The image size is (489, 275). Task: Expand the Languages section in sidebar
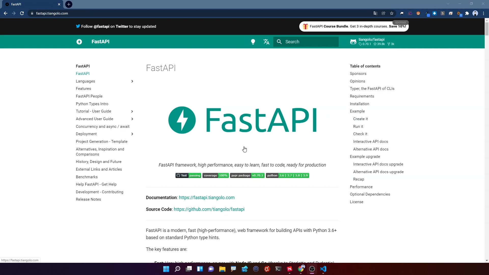click(x=132, y=81)
